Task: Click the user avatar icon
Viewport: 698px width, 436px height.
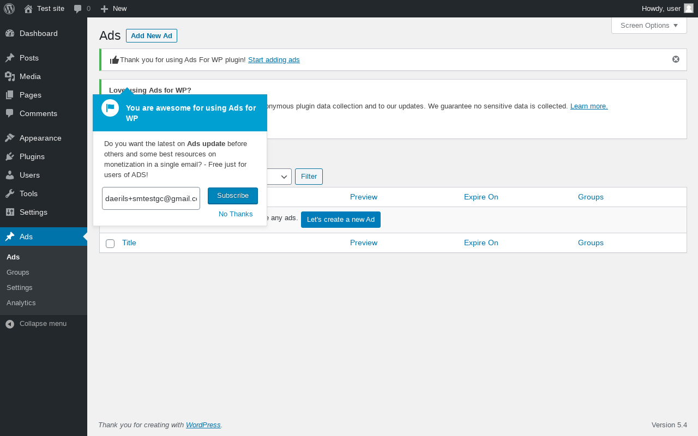Action: 689,8
